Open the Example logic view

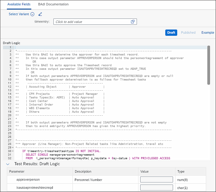pyautogui.click(x=208, y=32)
